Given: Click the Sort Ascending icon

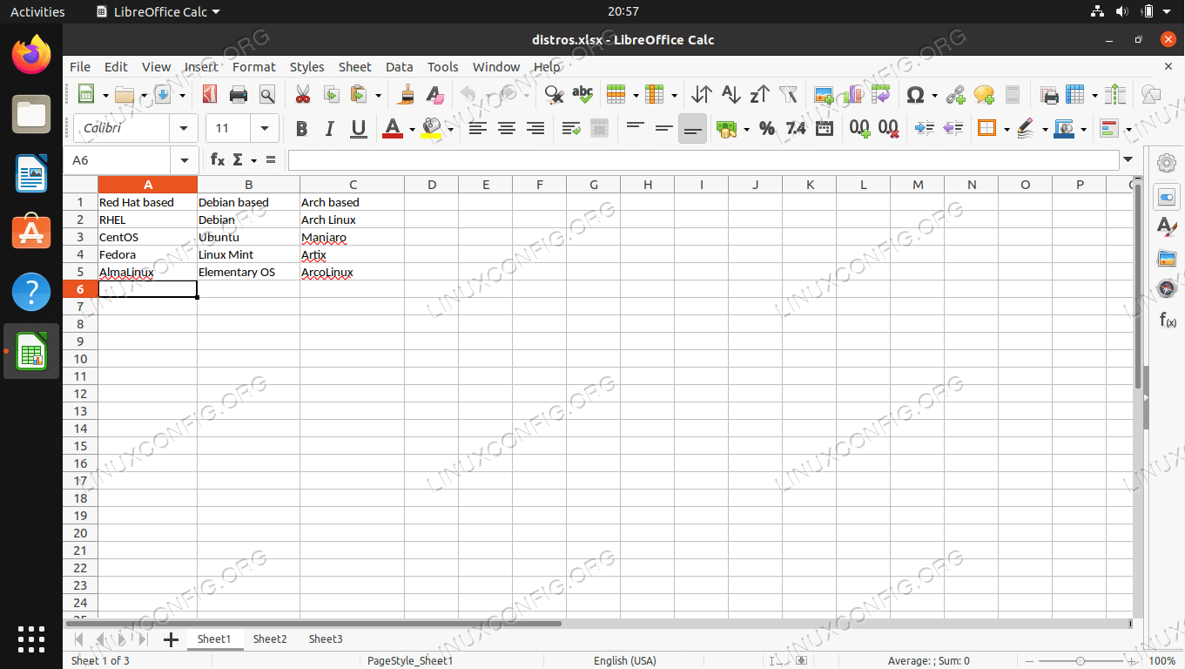Looking at the screenshot, I should pyautogui.click(x=731, y=95).
